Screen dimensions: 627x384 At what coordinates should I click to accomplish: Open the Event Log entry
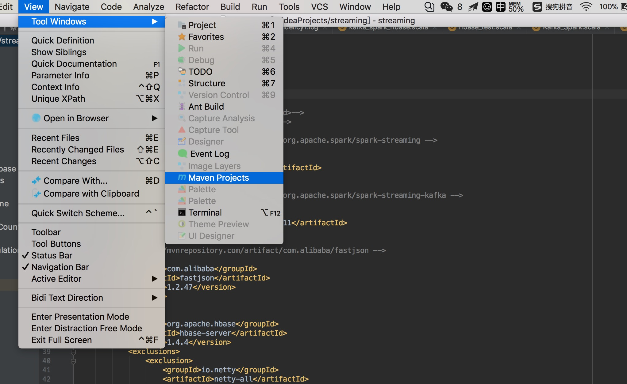[209, 154]
